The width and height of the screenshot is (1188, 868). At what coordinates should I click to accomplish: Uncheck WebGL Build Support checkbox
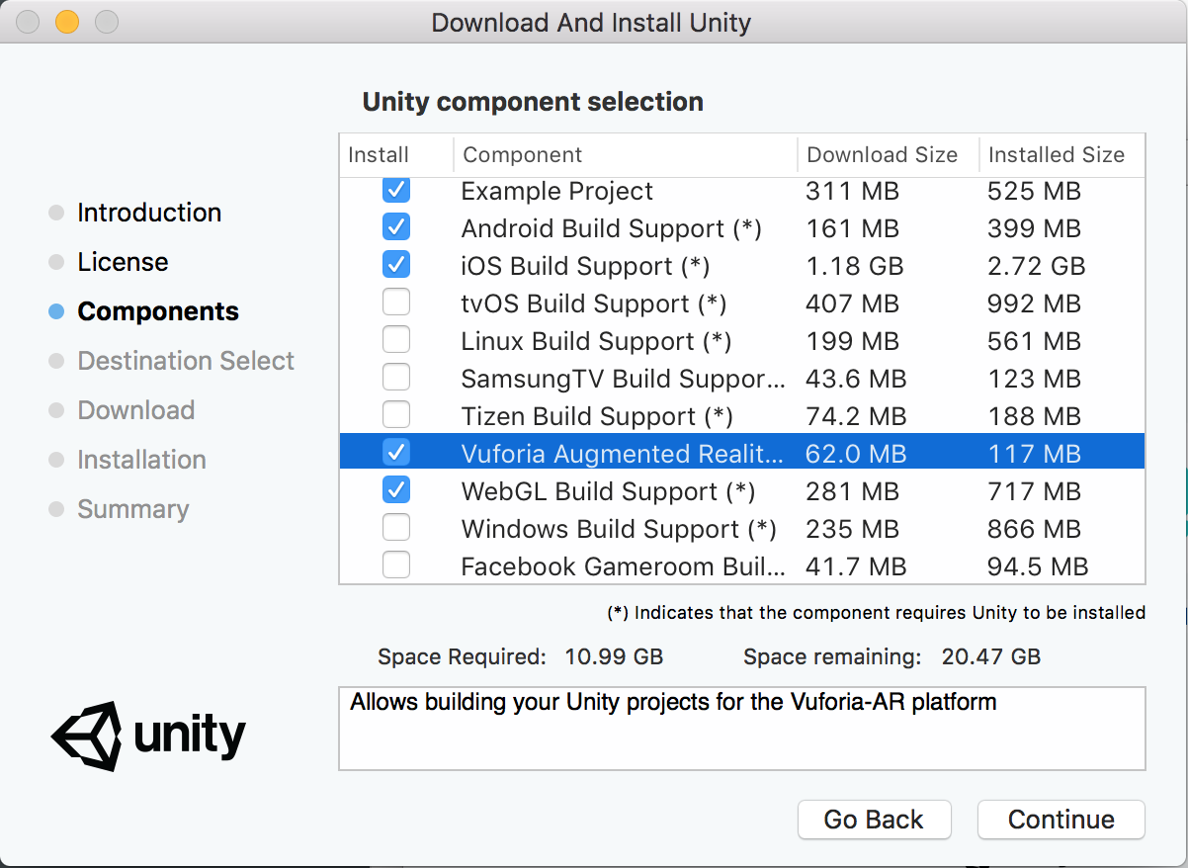point(396,490)
